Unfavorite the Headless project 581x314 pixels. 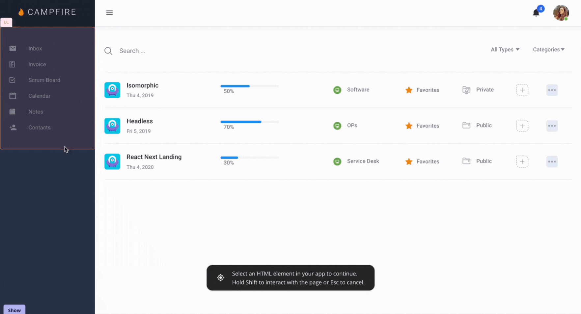pos(409,125)
